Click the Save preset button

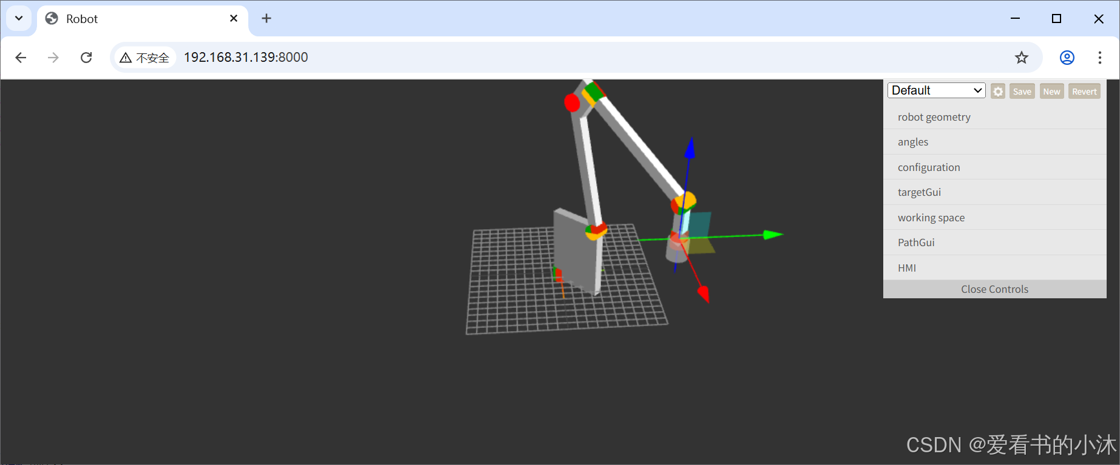[1022, 92]
